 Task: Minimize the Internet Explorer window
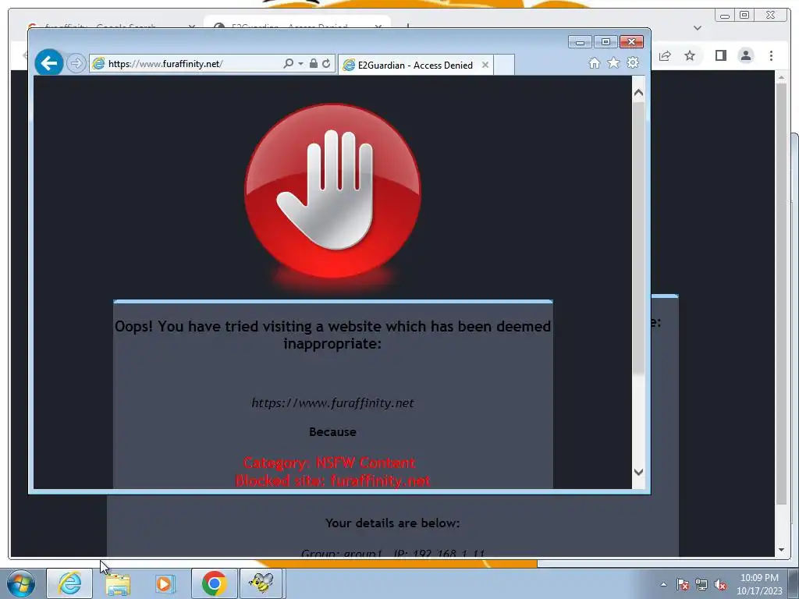point(580,42)
